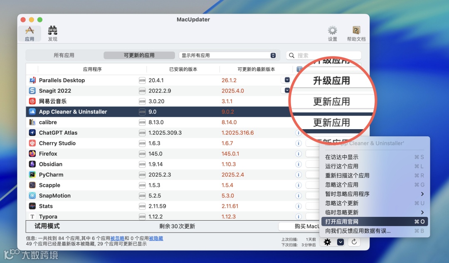449x263 pixels.
Task: Show info for Firefox
Action: coord(299,154)
